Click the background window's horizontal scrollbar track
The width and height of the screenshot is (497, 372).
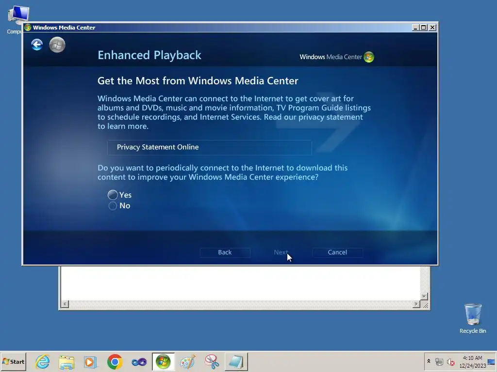[240, 304]
